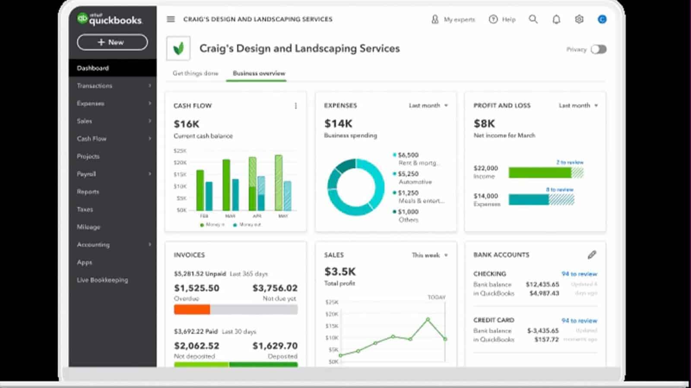691x388 pixels.
Task: Click the Help question mark icon
Action: (x=493, y=19)
